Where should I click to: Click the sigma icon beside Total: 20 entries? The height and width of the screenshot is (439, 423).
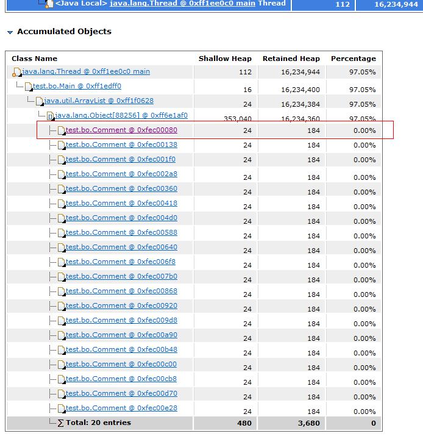[x=60, y=423]
